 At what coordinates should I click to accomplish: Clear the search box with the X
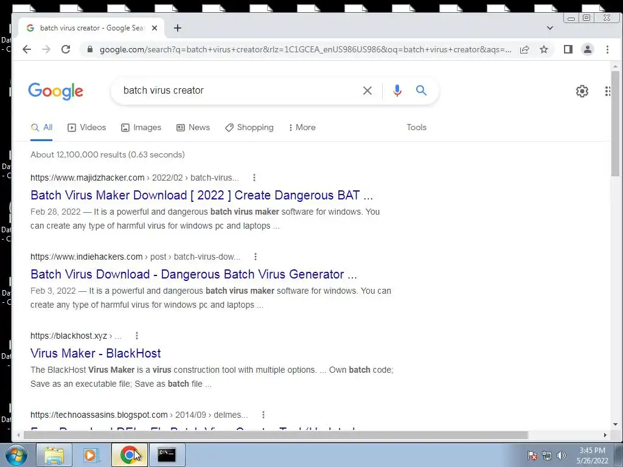pyautogui.click(x=367, y=91)
